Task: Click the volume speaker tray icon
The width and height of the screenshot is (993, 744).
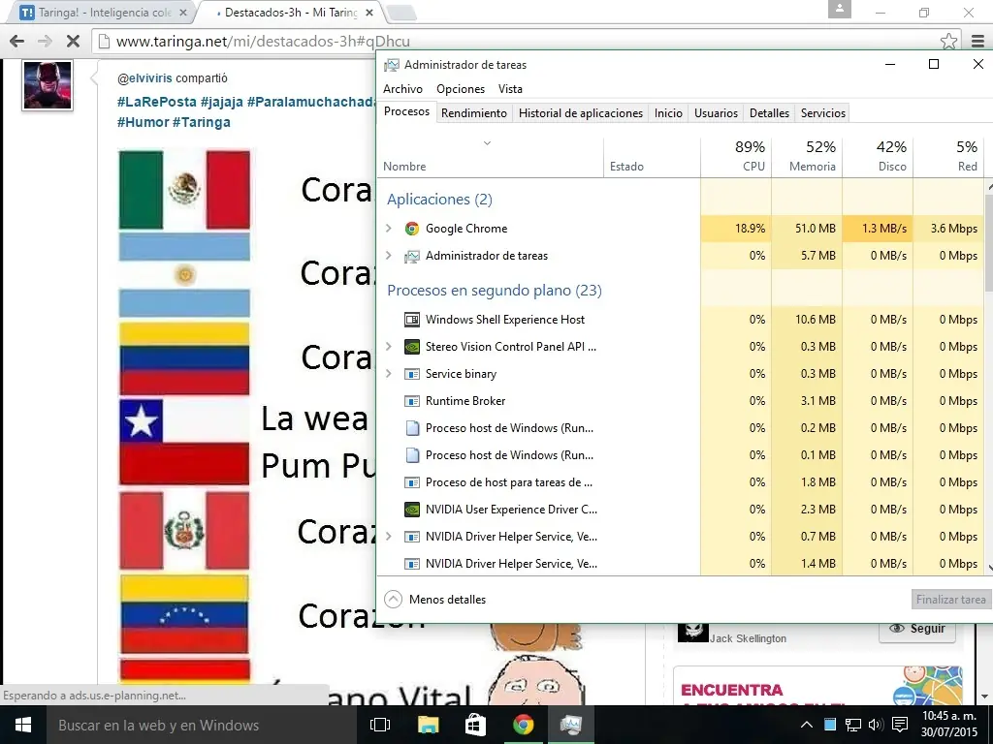Action: 876,725
